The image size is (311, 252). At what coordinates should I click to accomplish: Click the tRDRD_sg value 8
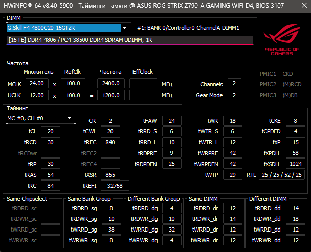point(112,208)
